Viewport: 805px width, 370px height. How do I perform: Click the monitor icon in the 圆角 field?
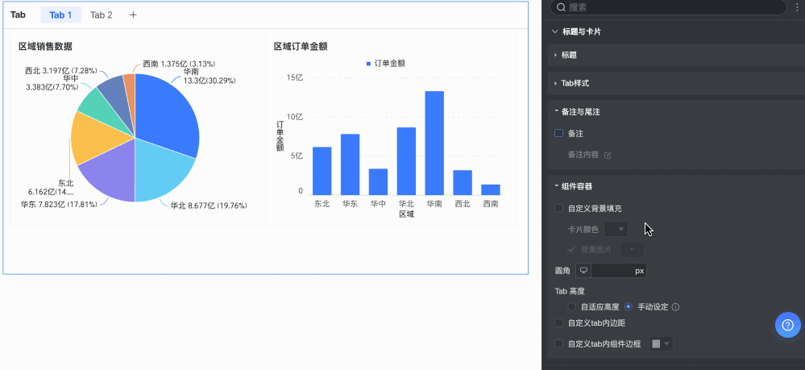(584, 271)
